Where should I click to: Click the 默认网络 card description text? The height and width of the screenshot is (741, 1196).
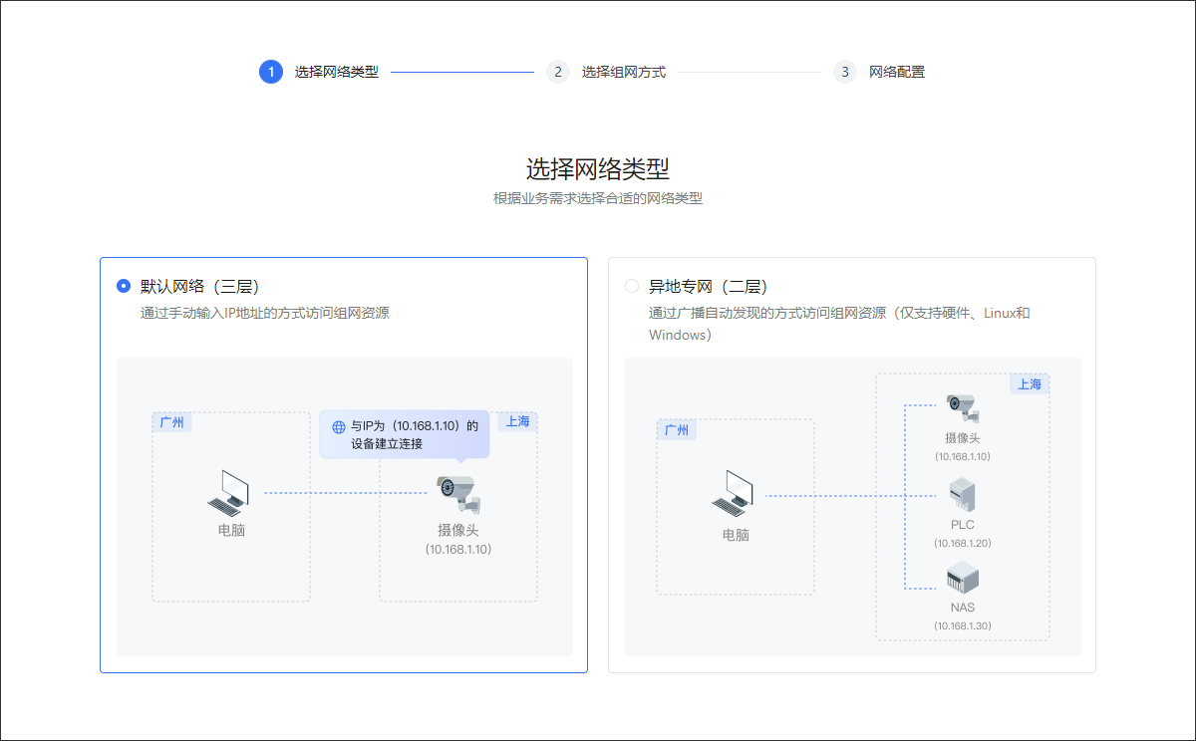[265, 313]
